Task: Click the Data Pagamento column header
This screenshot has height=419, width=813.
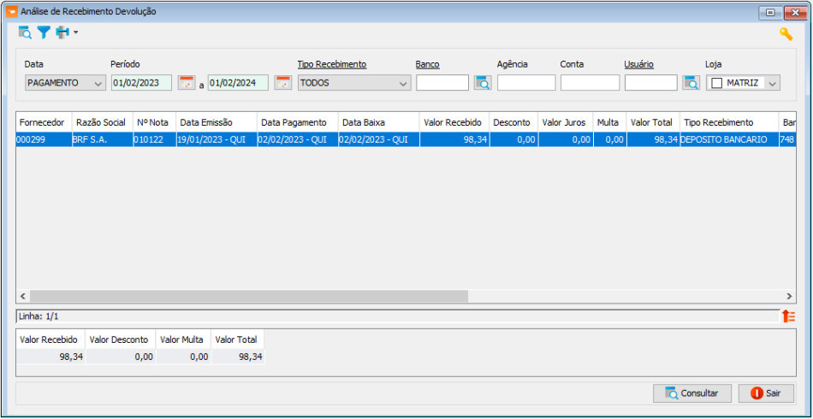Action: pos(294,122)
